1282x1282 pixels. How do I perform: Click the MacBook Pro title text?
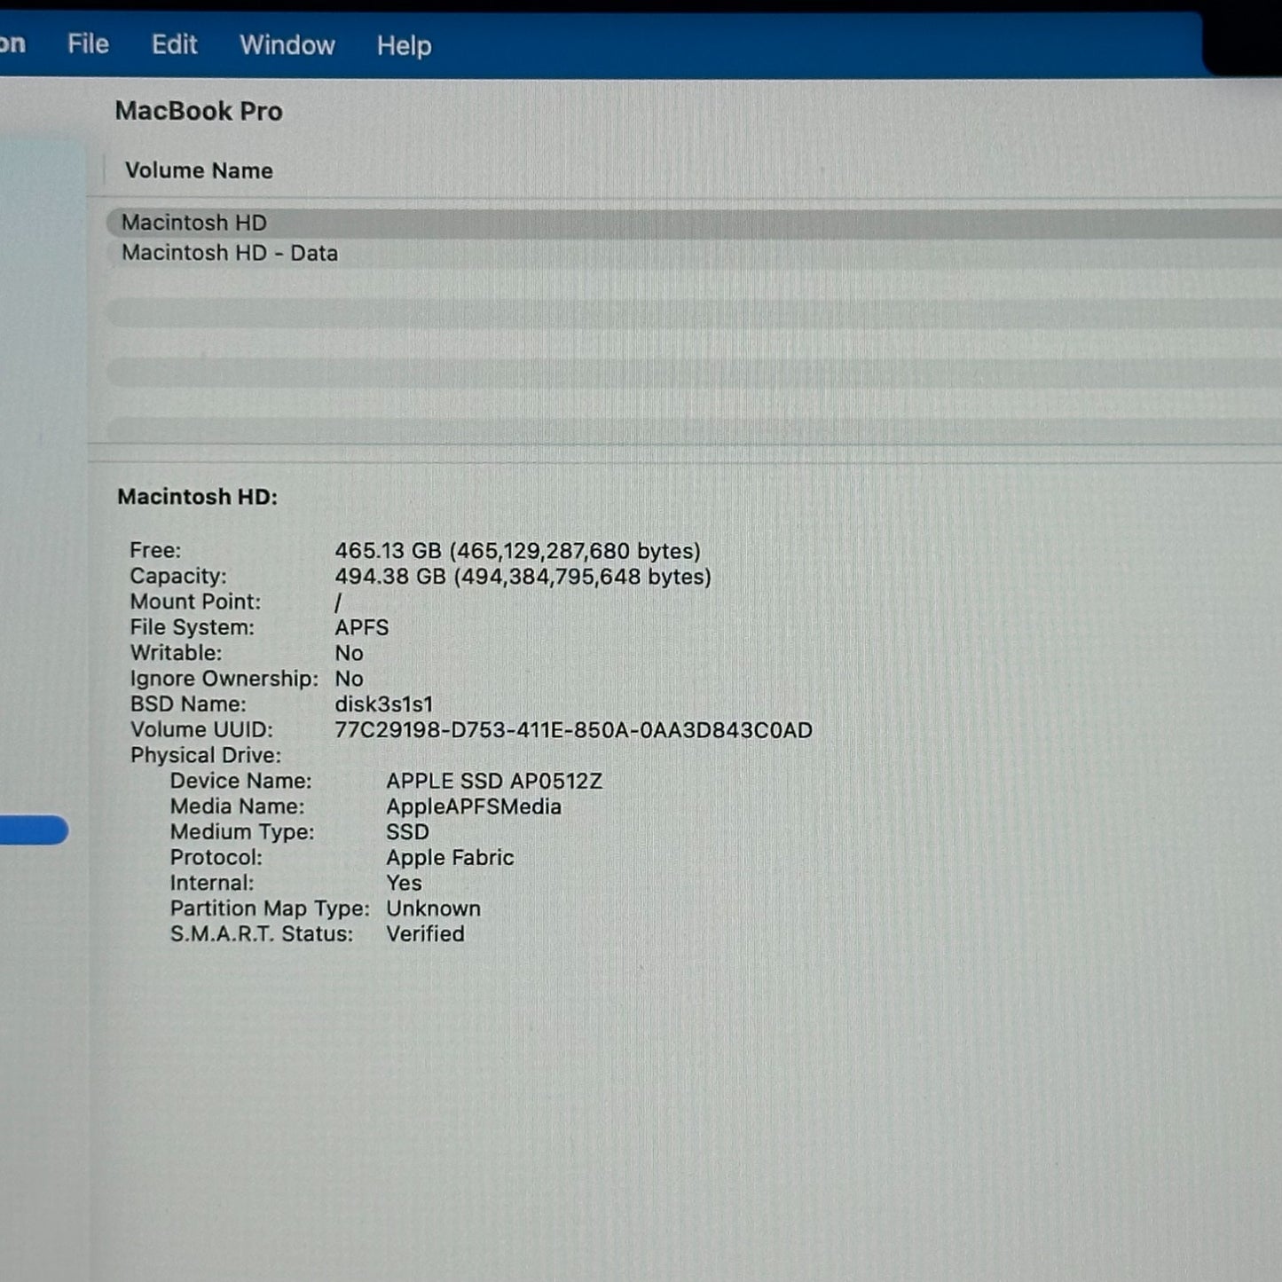point(199,111)
